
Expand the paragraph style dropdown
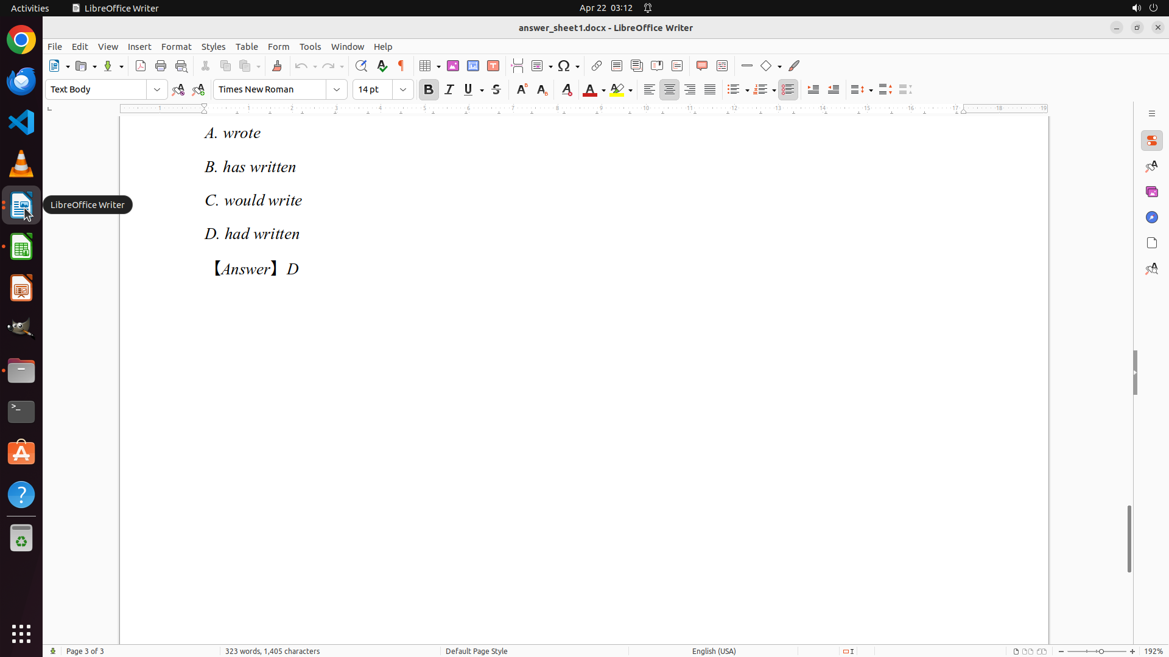point(157,89)
